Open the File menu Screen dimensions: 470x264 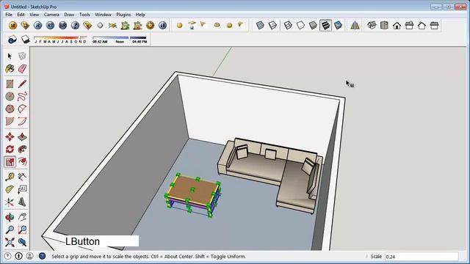pyautogui.click(x=9, y=15)
